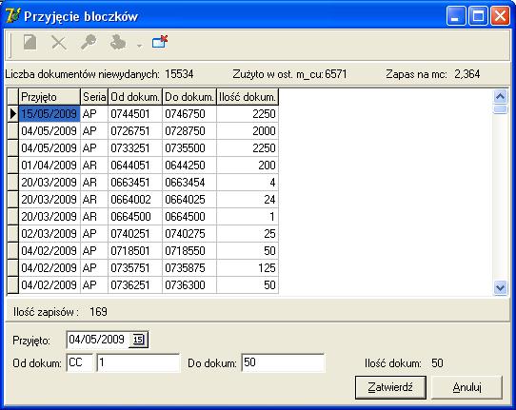The width and height of the screenshot is (516, 410).
Task: Click the scroll-up arrow of the table
Action: pos(500,96)
